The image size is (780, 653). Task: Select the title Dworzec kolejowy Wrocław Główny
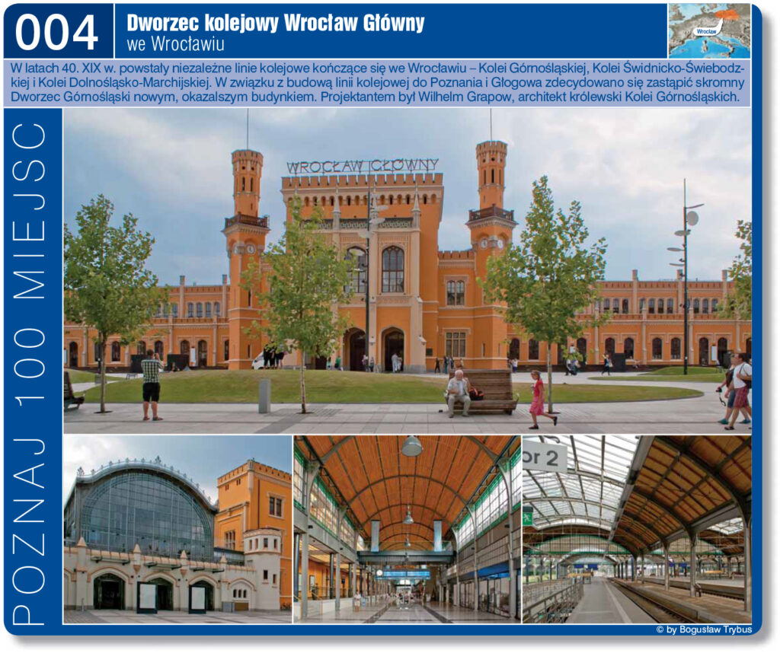click(x=275, y=23)
